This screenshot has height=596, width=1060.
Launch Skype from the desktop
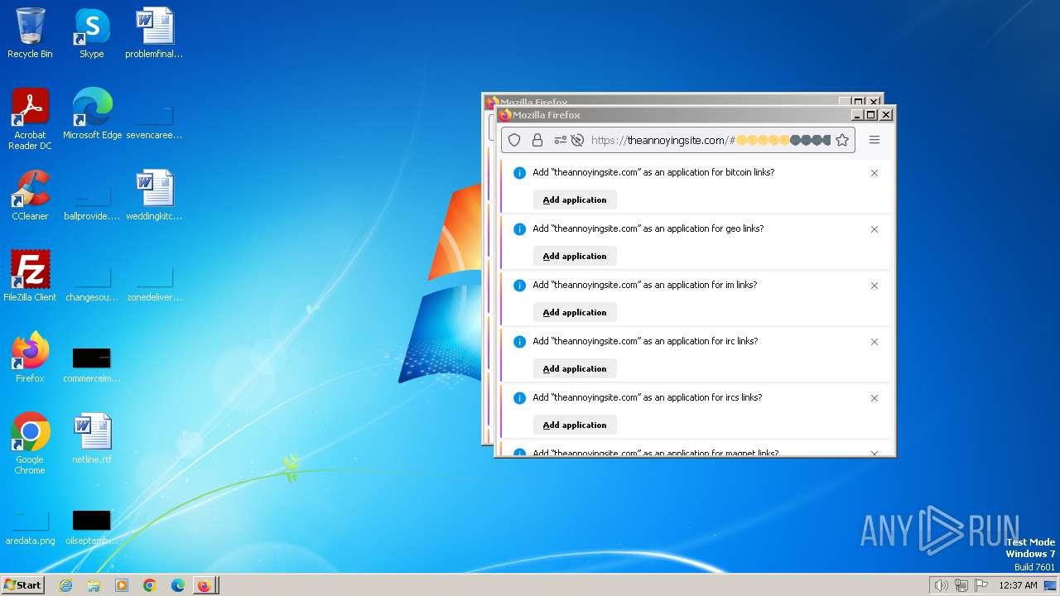click(91, 33)
